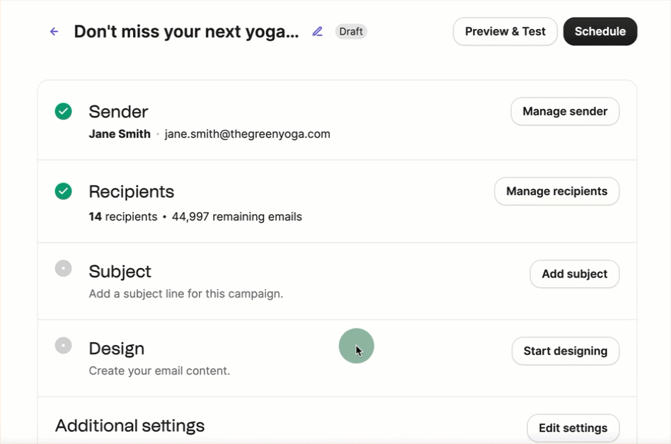Viewport: 671px width, 444px height.
Task: Click the pencil edit campaign name icon
Action: (x=318, y=32)
